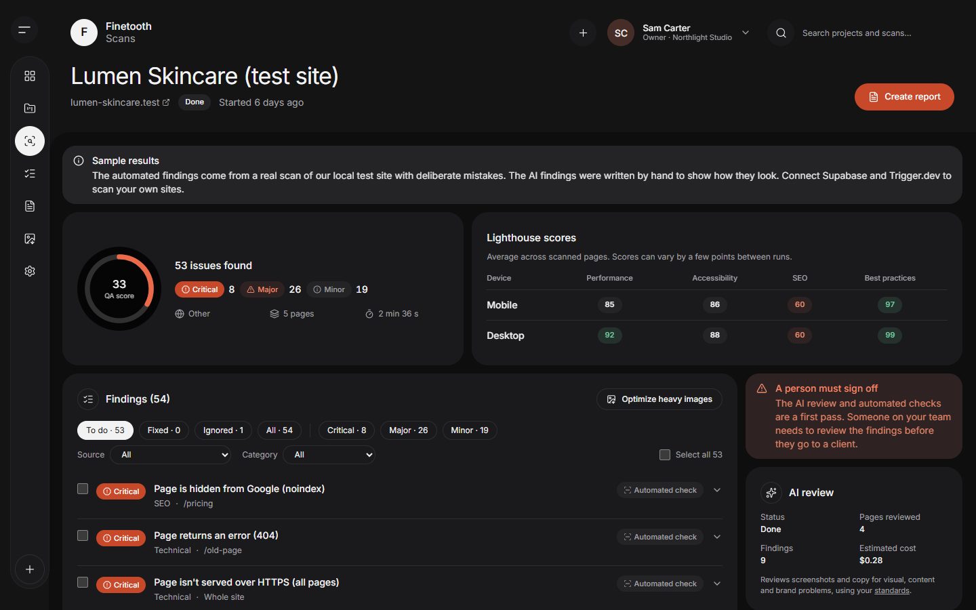Click the SC avatar circle

621,33
